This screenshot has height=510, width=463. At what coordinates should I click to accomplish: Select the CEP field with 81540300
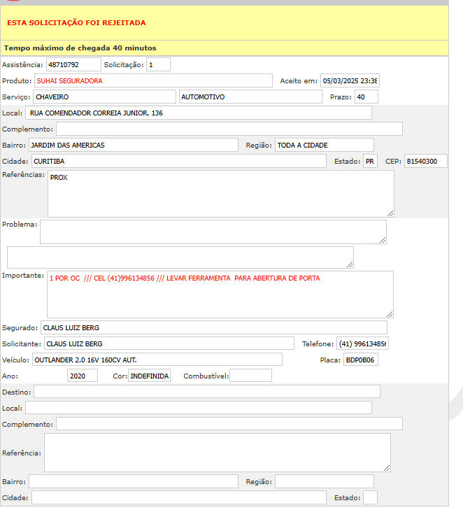425,161
